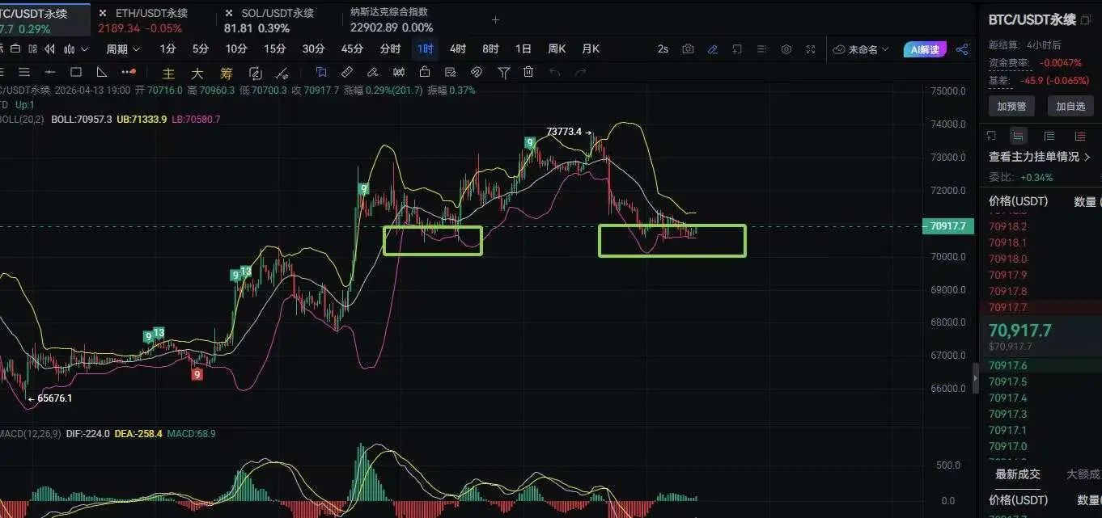
Task: Open the list layout icon near settings
Action: [761, 49]
